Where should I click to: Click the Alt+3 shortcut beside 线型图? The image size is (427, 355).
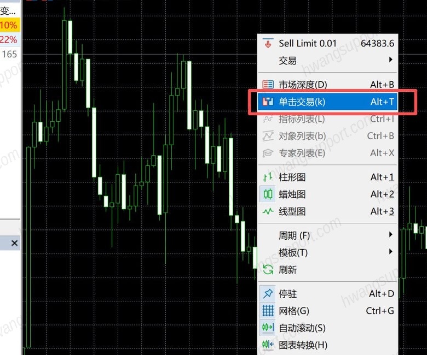382,211
